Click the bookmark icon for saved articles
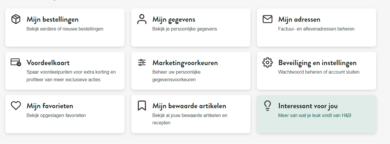390x144 pixels. click(x=142, y=106)
